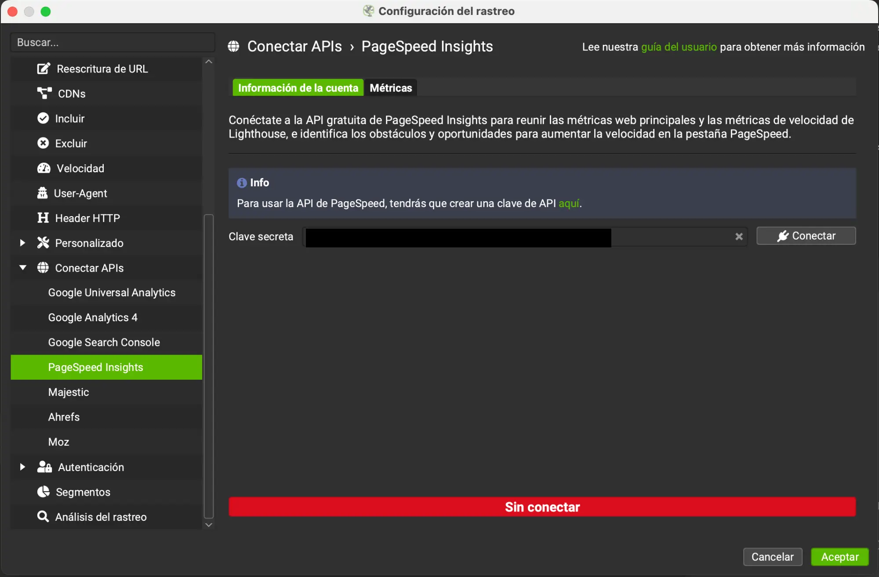Viewport: 879px width, 577px height.
Task: Open the guía del usuario link
Action: tap(679, 47)
